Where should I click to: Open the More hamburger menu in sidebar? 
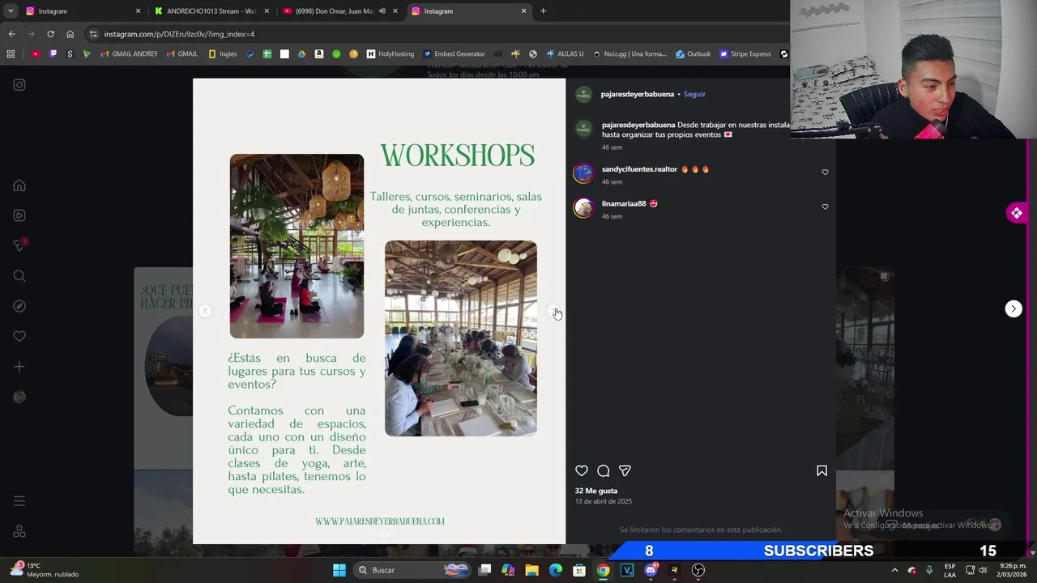19,501
